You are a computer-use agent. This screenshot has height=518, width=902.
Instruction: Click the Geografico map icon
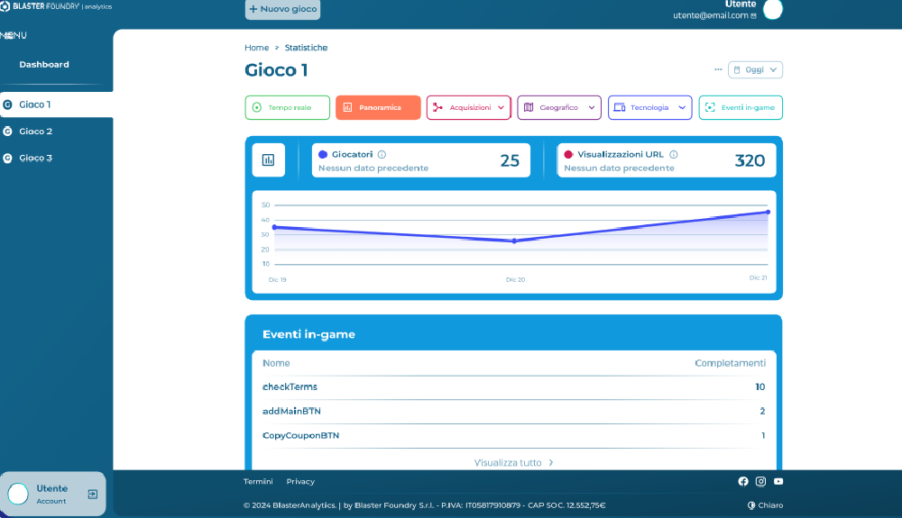click(528, 107)
